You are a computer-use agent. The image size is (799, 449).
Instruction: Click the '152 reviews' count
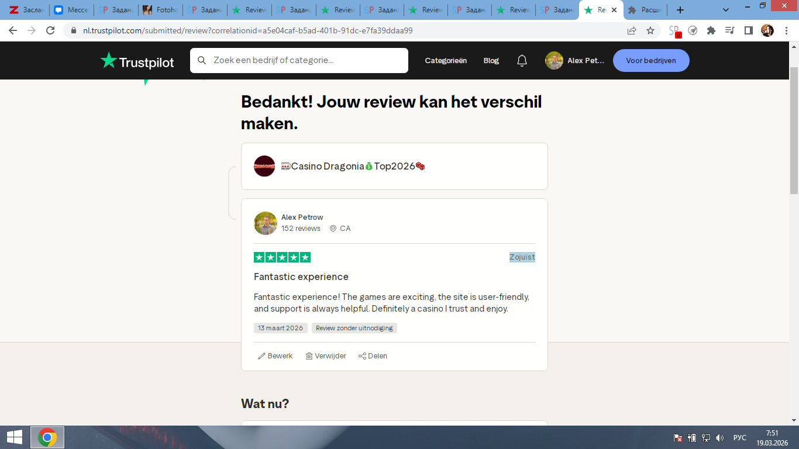tap(301, 229)
